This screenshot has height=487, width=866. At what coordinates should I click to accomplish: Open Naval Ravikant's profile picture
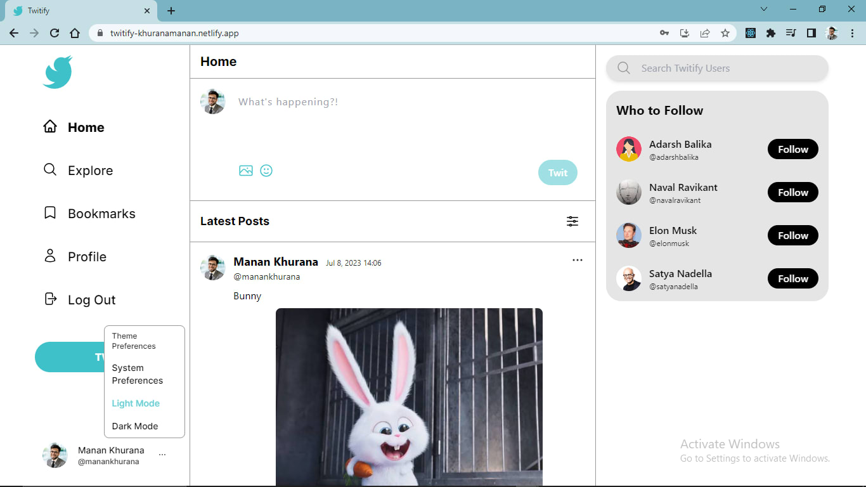(x=629, y=192)
